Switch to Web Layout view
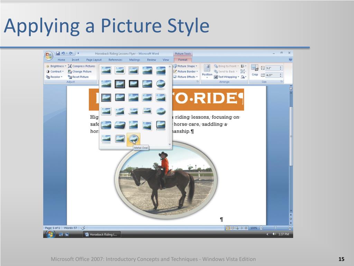 click(237, 228)
